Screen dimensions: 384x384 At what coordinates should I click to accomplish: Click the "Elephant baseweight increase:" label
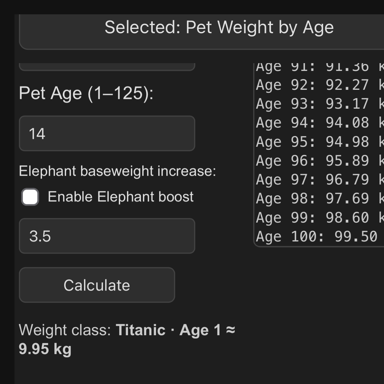[x=117, y=171]
